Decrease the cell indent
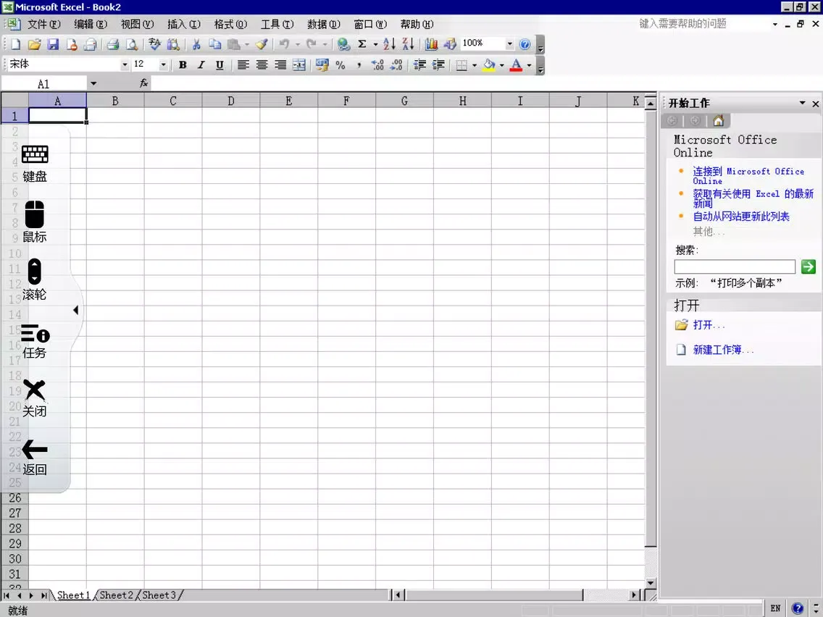This screenshot has width=823, height=617. click(x=419, y=65)
